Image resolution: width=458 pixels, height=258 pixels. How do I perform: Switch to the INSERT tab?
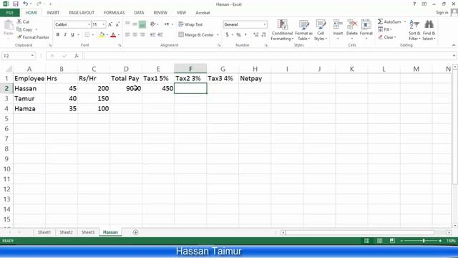pyautogui.click(x=53, y=13)
